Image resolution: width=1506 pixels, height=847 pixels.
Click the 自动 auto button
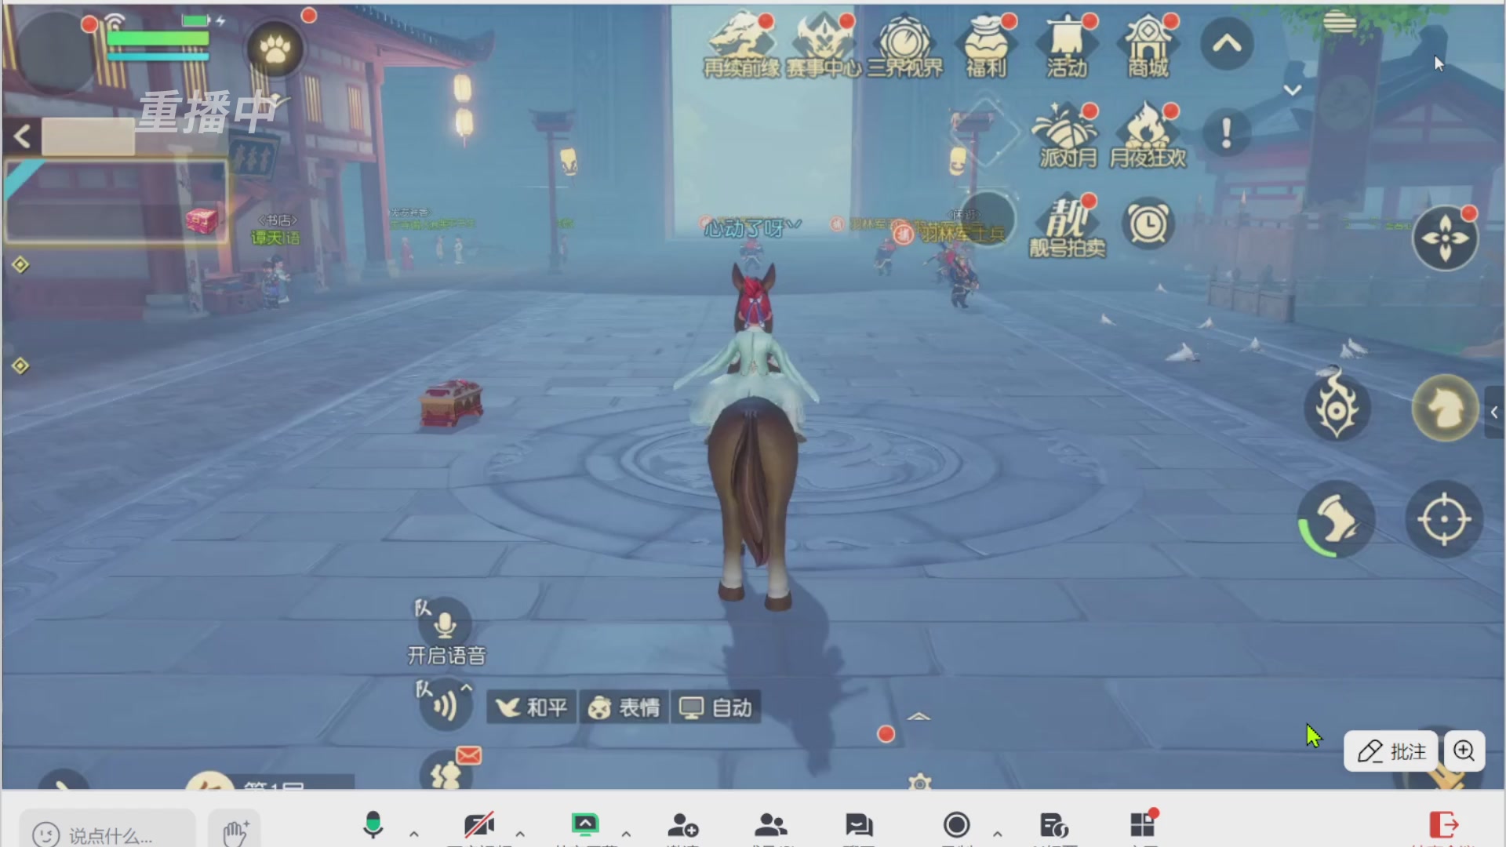(715, 707)
